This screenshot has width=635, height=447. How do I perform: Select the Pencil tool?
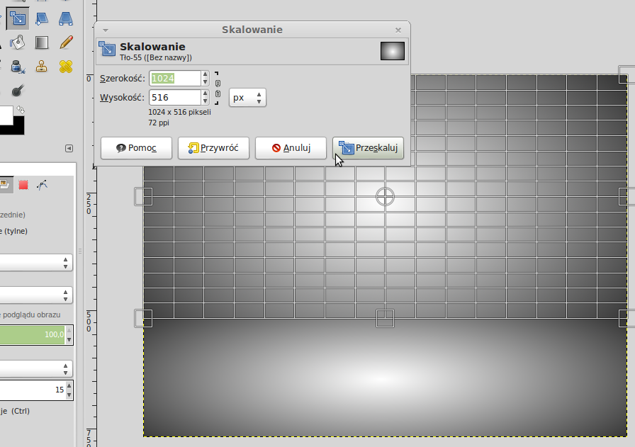66,43
